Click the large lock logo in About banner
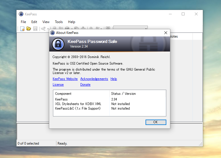This screenshot has height=158, width=221. [58, 44]
